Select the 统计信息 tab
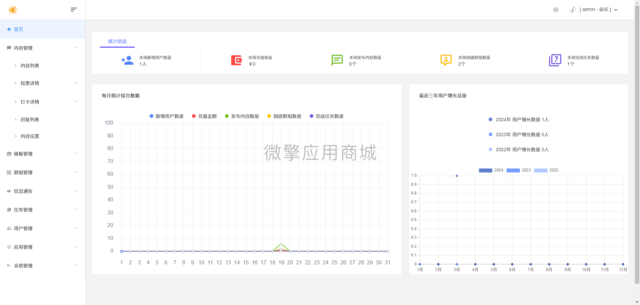 (x=117, y=41)
